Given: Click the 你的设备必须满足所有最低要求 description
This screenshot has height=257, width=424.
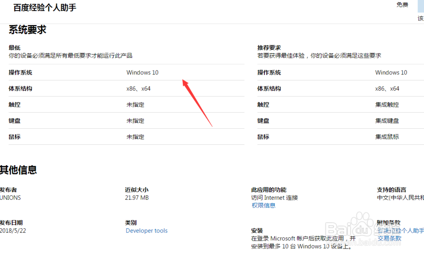Looking at the screenshot, I should (x=70, y=55).
